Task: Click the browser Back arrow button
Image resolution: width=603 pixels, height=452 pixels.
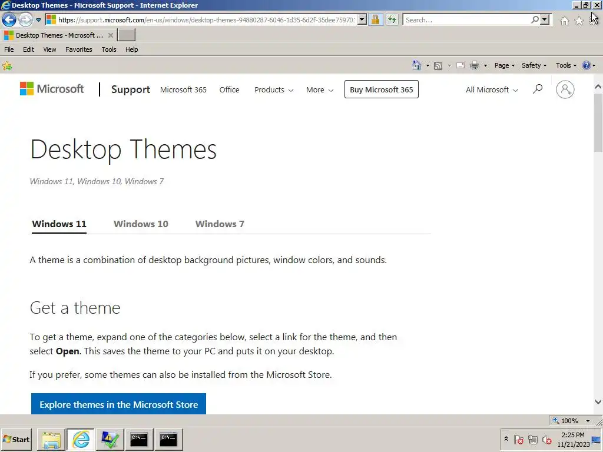Action: pyautogui.click(x=9, y=19)
